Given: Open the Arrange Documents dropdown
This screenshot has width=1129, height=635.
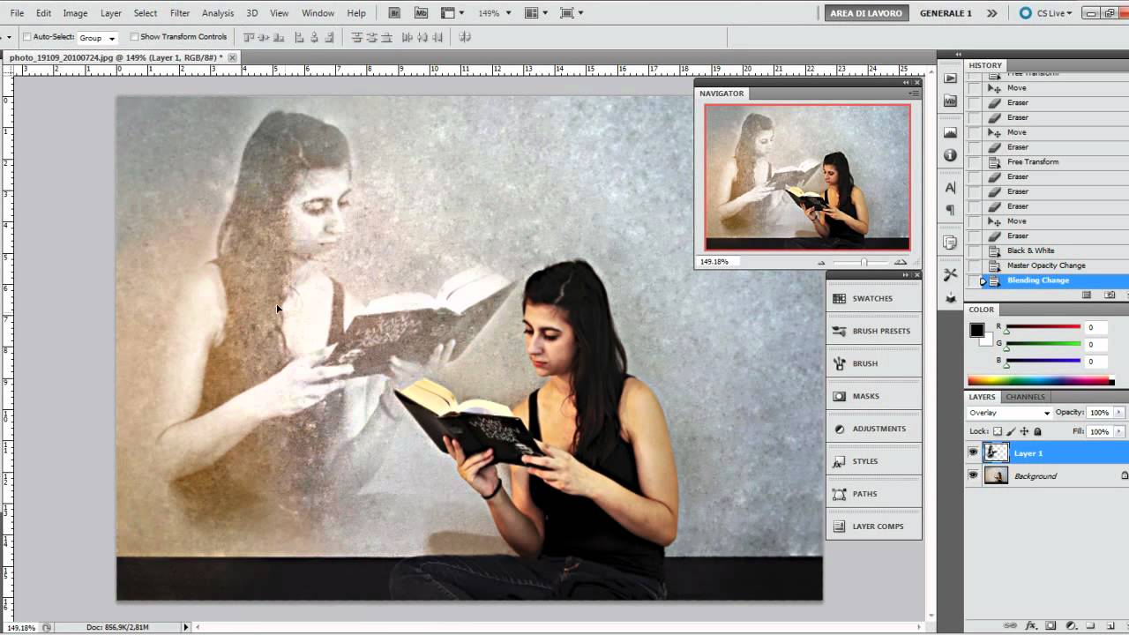Looking at the screenshot, I should 535,13.
